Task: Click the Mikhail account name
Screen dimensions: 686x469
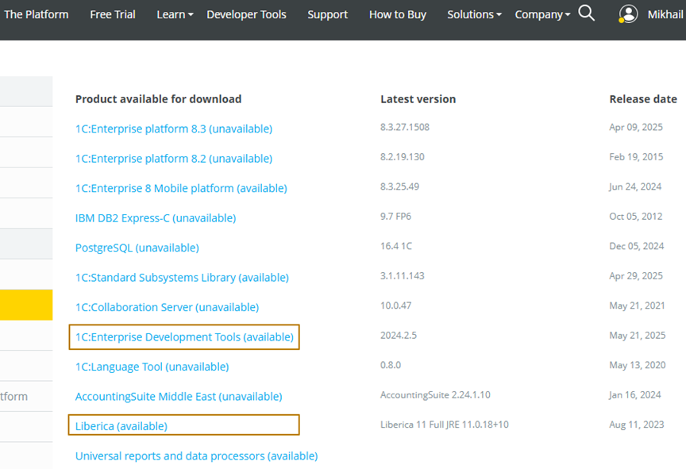Action: [665, 14]
